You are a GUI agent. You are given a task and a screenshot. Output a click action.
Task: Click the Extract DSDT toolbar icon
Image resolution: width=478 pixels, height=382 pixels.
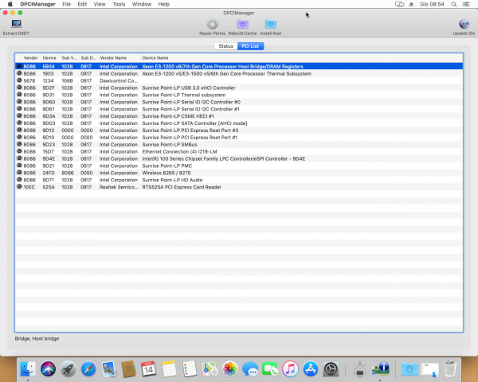click(x=15, y=25)
